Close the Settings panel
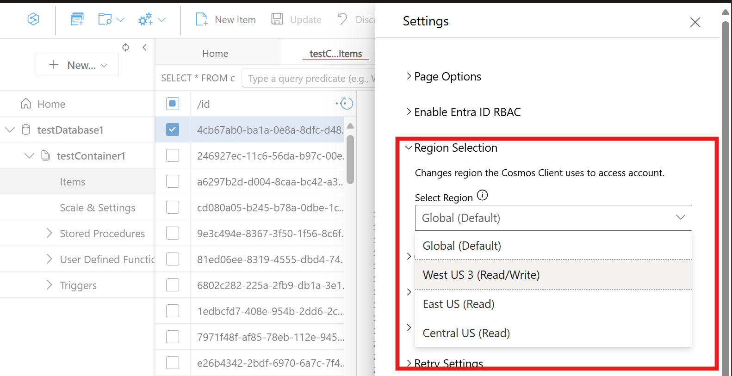 pos(695,22)
